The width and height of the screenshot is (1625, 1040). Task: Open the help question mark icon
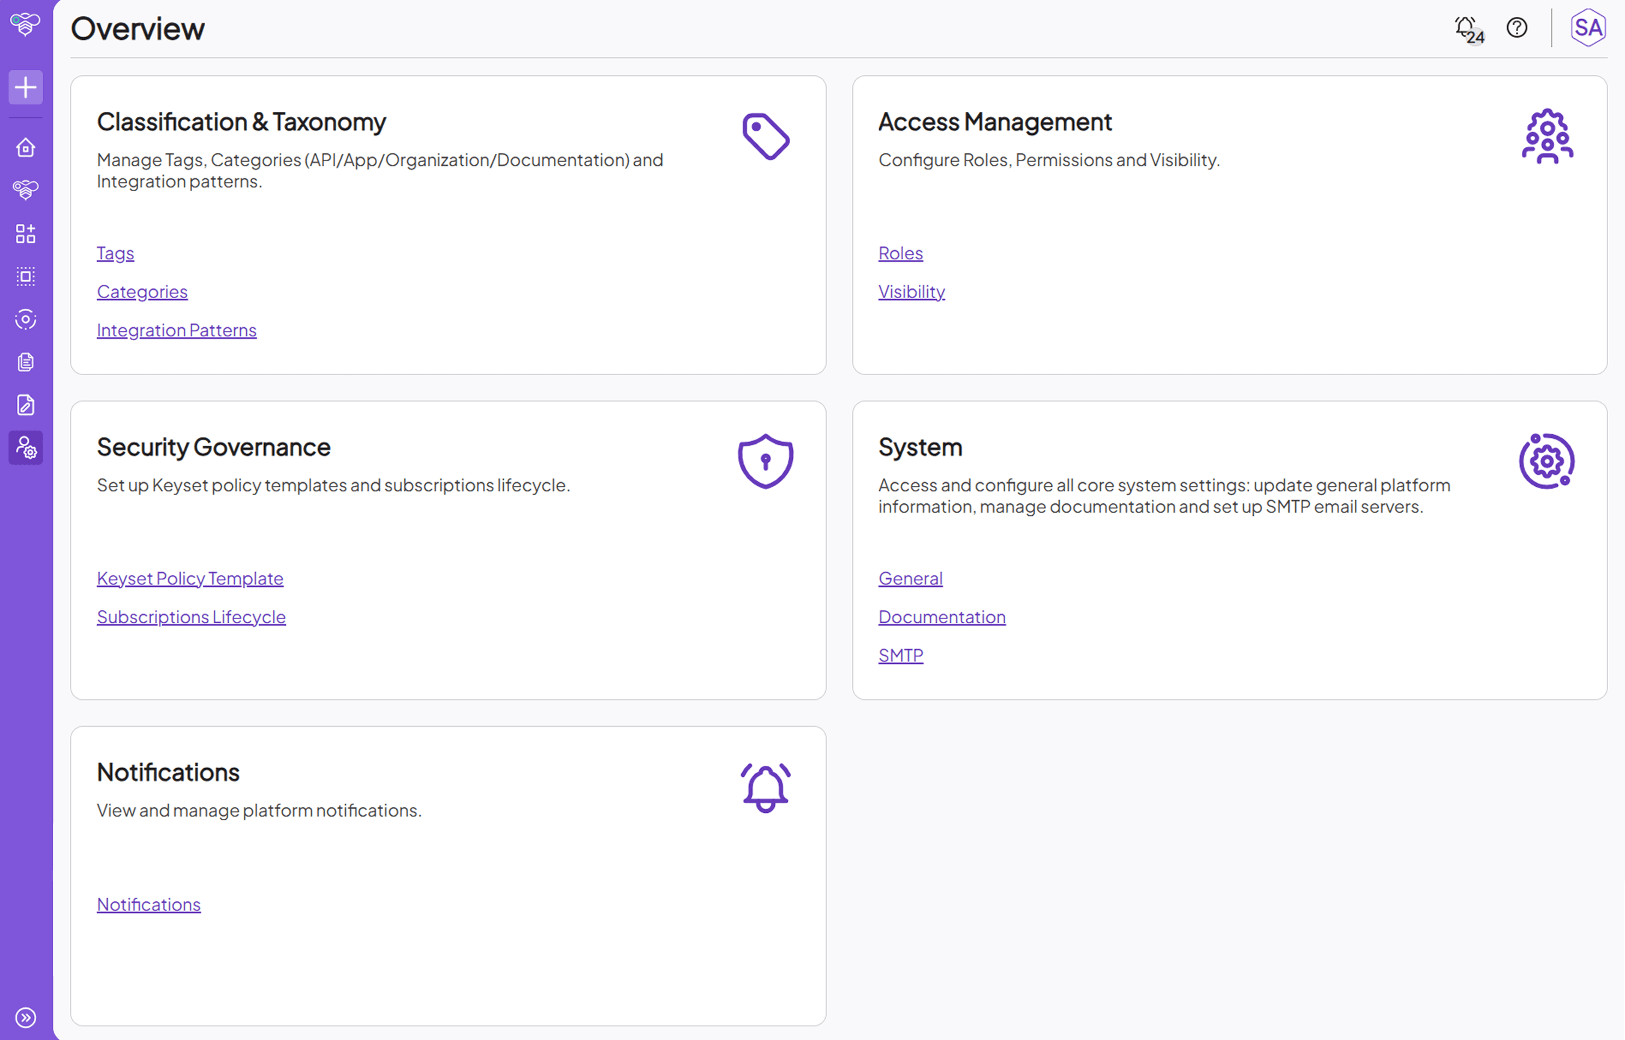(x=1516, y=28)
